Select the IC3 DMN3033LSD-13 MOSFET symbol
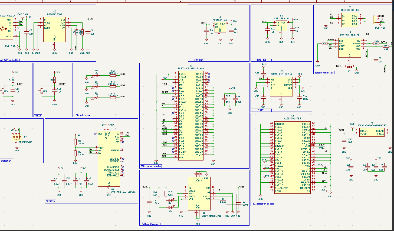Image resolution: width=394 pixels, height=231 pixels. [x=349, y=20]
